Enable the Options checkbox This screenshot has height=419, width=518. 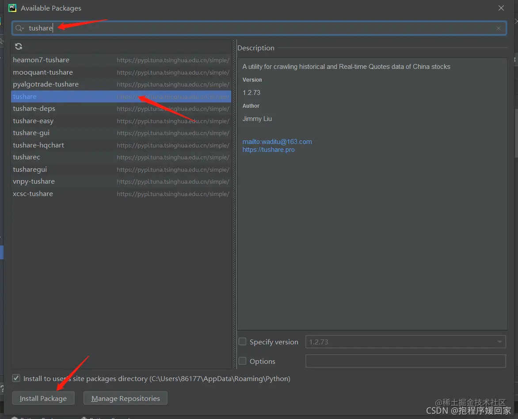pyautogui.click(x=243, y=361)
